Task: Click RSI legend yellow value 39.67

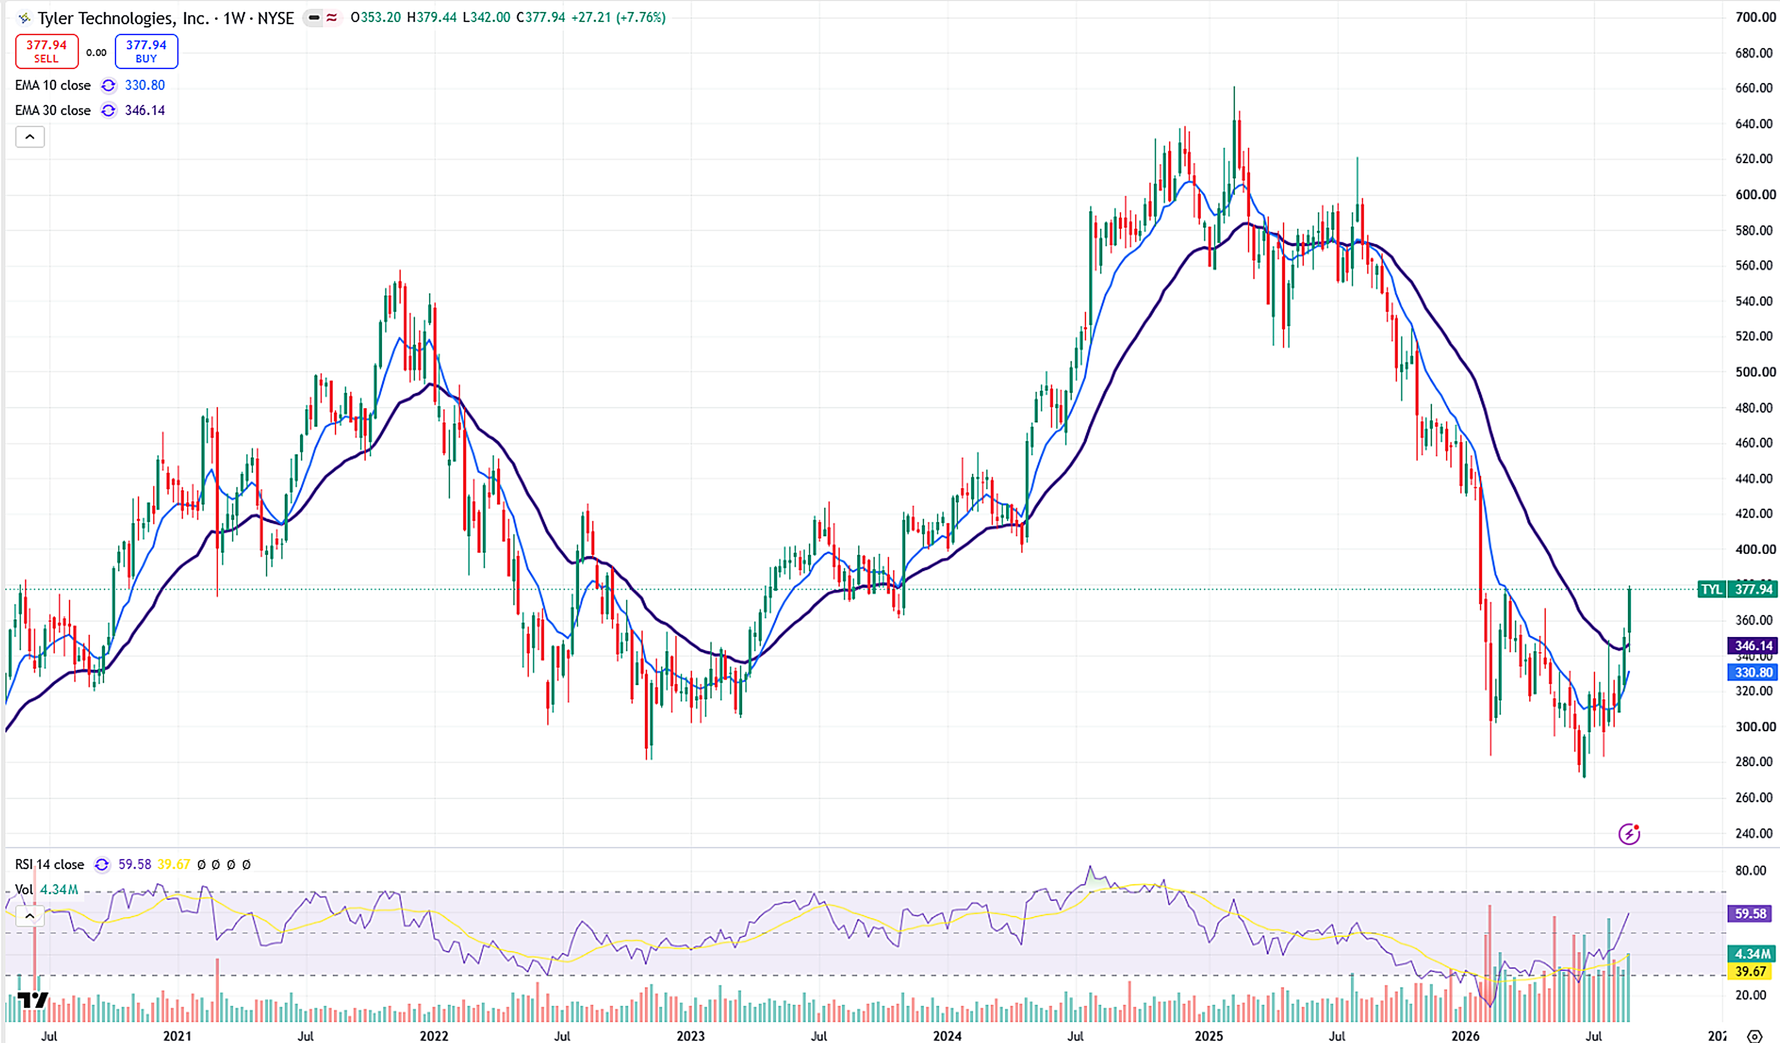Action: pos(174,865)
